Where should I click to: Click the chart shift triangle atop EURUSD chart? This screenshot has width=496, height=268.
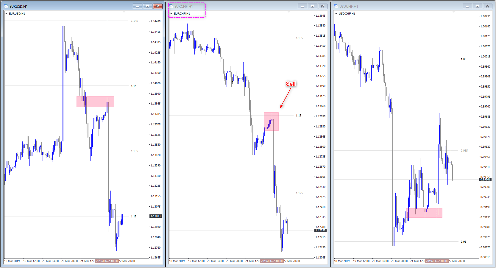[x=123, y=12]
